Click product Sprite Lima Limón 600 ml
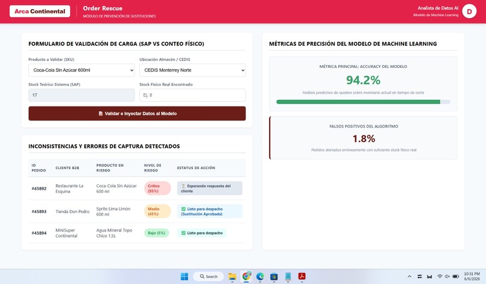This screenshot has height=284, width=486. (x=113, y=212)
